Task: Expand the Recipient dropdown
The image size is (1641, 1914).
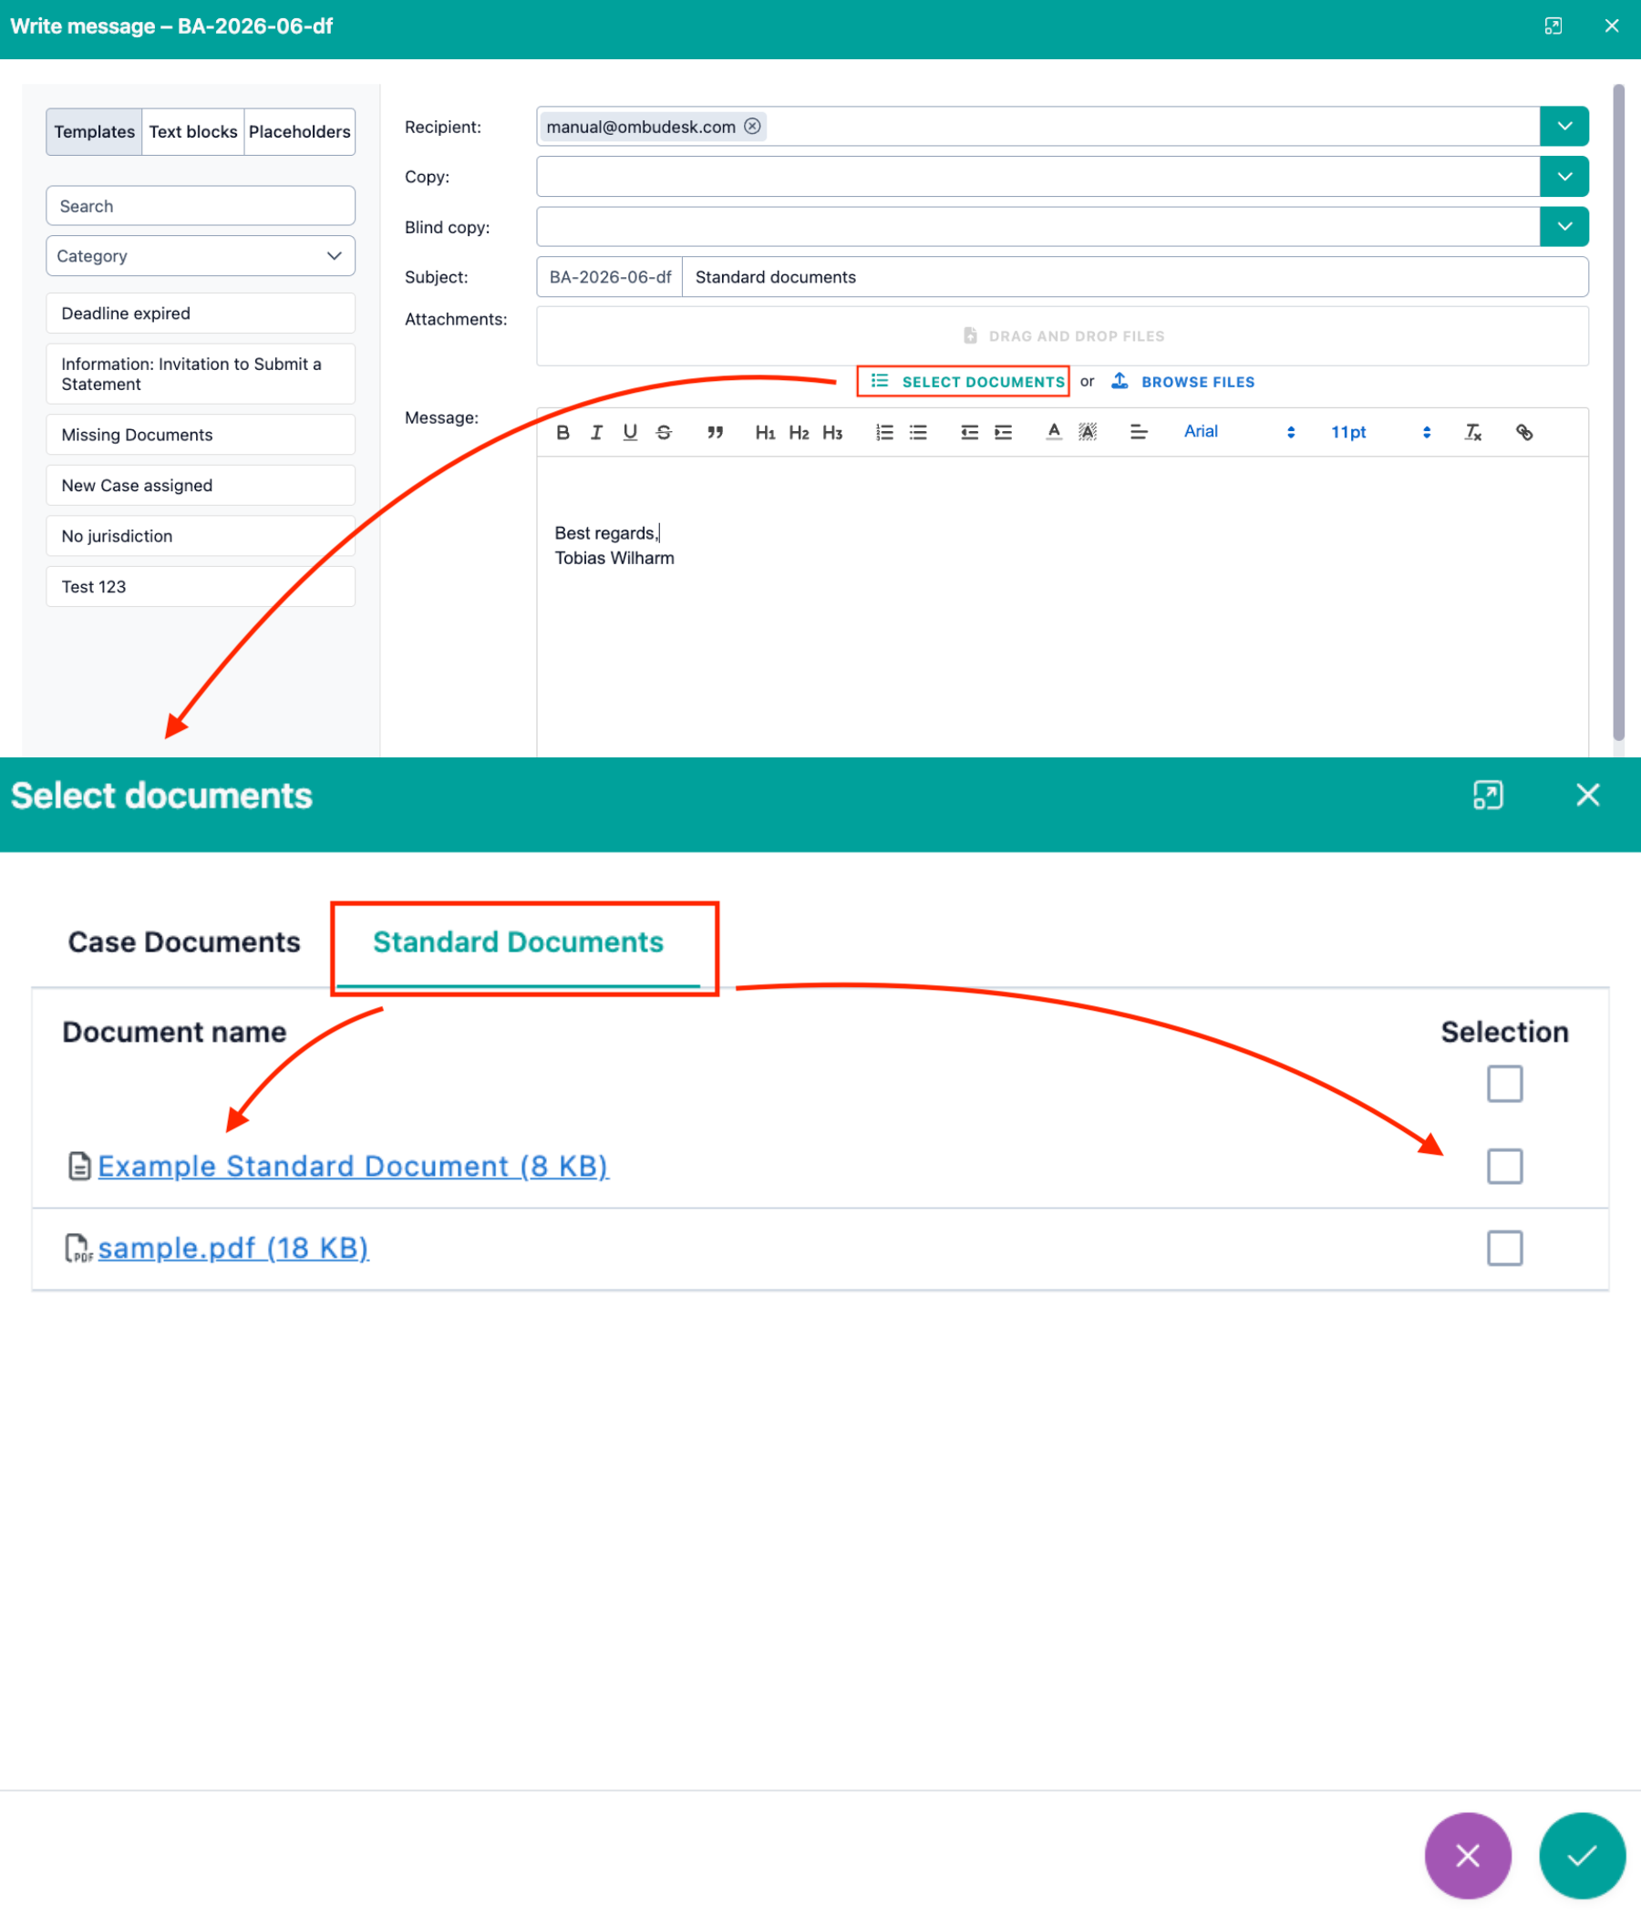Action: point(1564,127)
